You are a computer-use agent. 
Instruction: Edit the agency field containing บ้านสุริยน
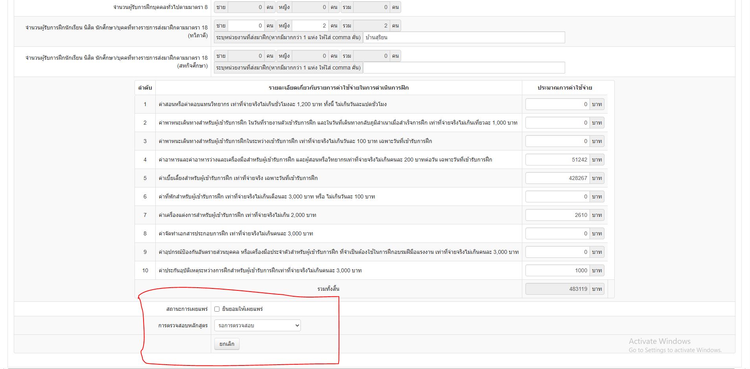(x=464, y=38)
